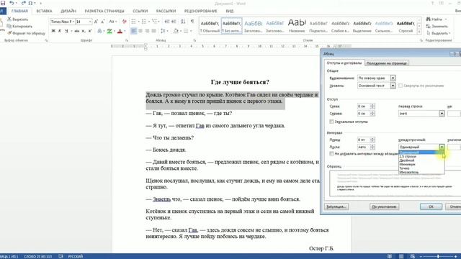
Task: Open the ДИЗАЙН ribbon tab
Action: [x=68, y=11]
